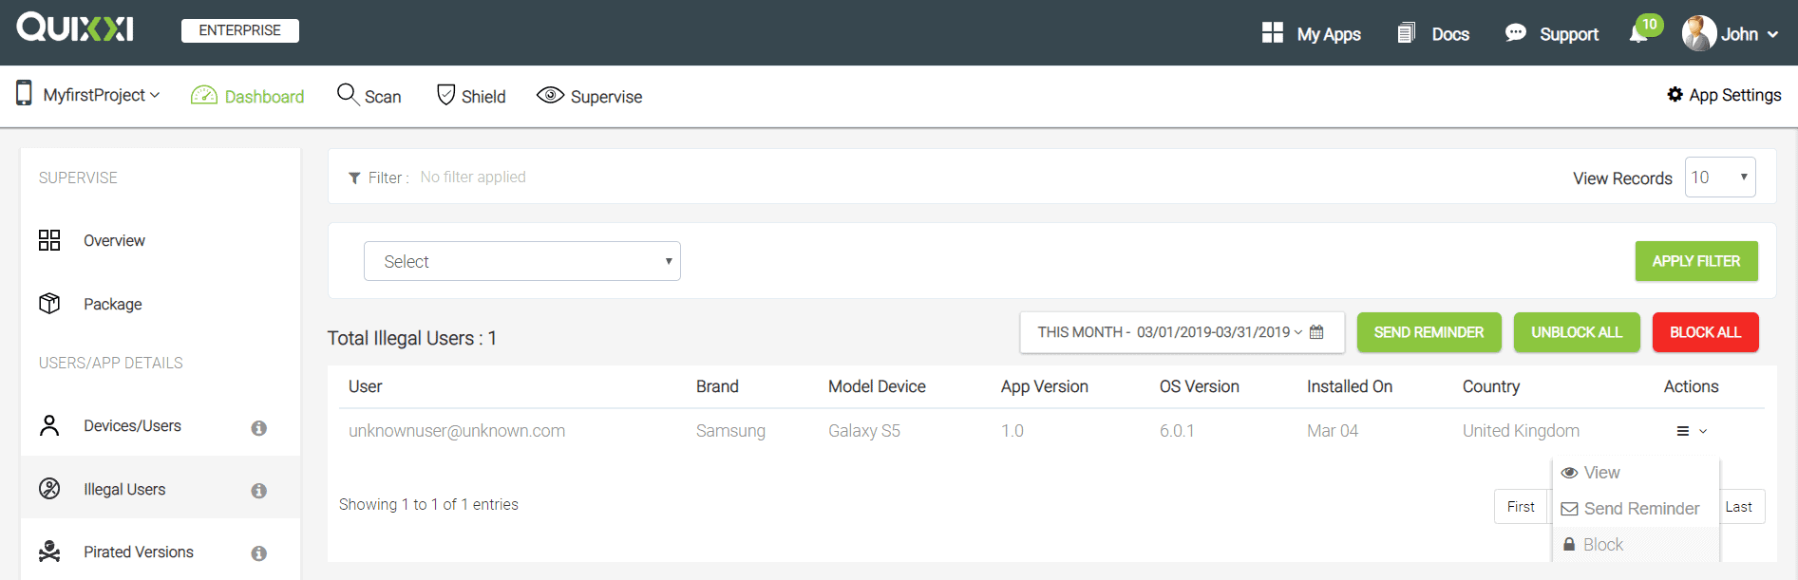This screenshot has width=1798, height=580.
Task: Sort by the OS Version column header
Action: [x=1200, y=386]
